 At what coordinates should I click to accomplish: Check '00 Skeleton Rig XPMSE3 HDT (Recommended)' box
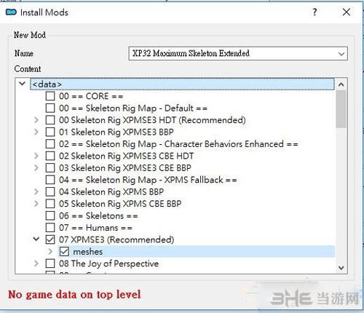[x=50, y=120]
